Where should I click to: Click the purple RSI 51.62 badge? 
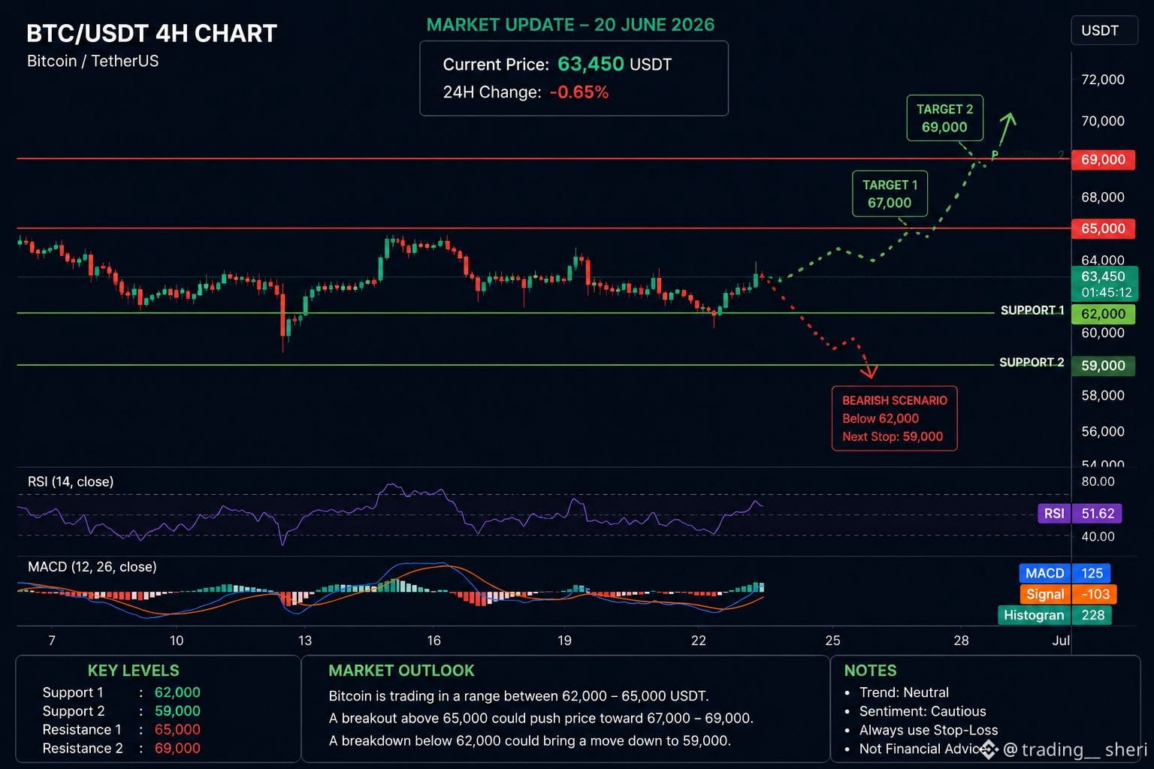click(1080, 514)
